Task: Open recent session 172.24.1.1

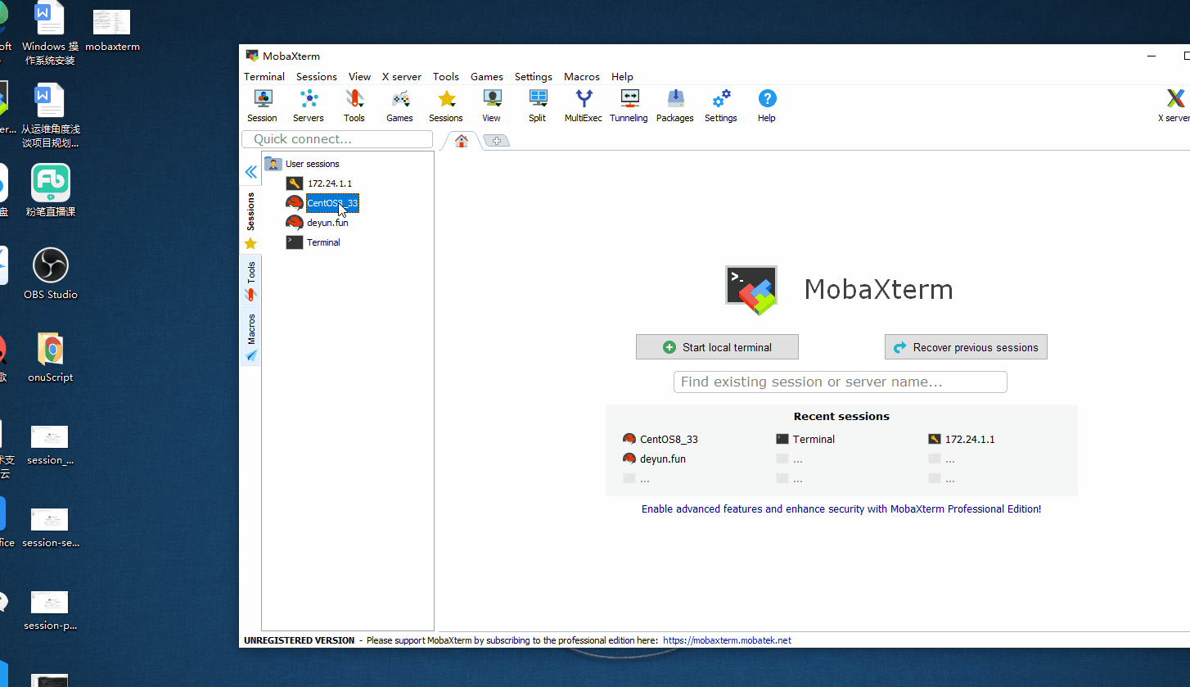Action: (962, 439)
